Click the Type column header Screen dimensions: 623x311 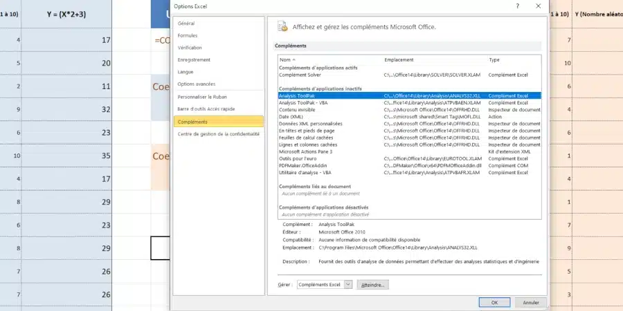click(514, 60)
